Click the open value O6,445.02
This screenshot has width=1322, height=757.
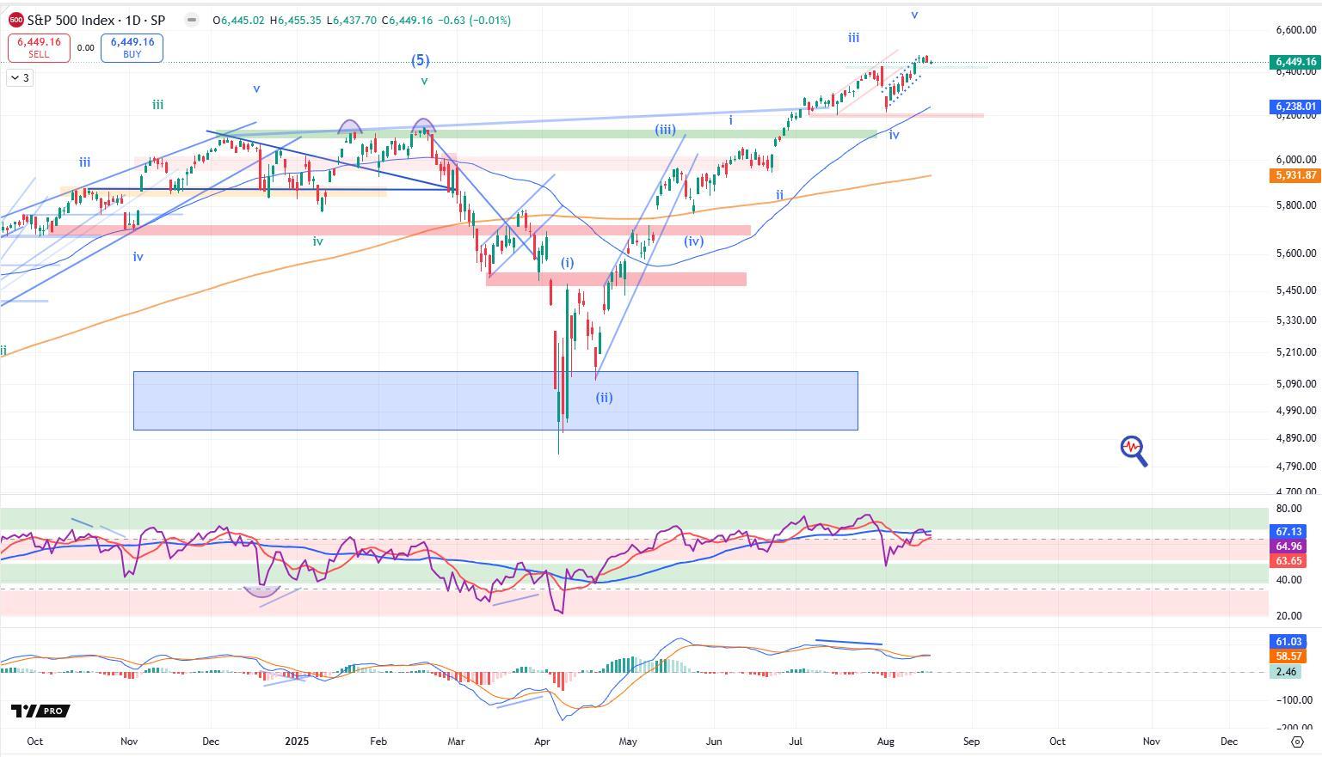pos(240,20)
